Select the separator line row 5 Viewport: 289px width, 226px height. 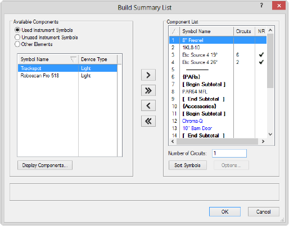218,70
